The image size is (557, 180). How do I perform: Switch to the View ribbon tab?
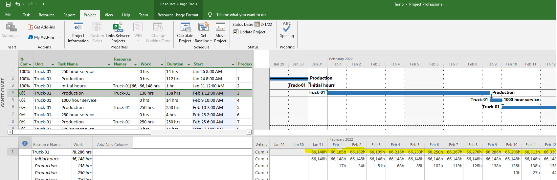[x=109, y=15]
